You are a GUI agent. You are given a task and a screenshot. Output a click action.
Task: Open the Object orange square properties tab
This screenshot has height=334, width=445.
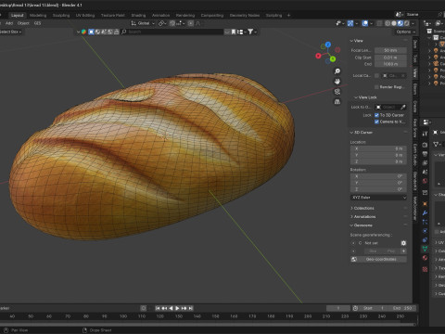425,204
